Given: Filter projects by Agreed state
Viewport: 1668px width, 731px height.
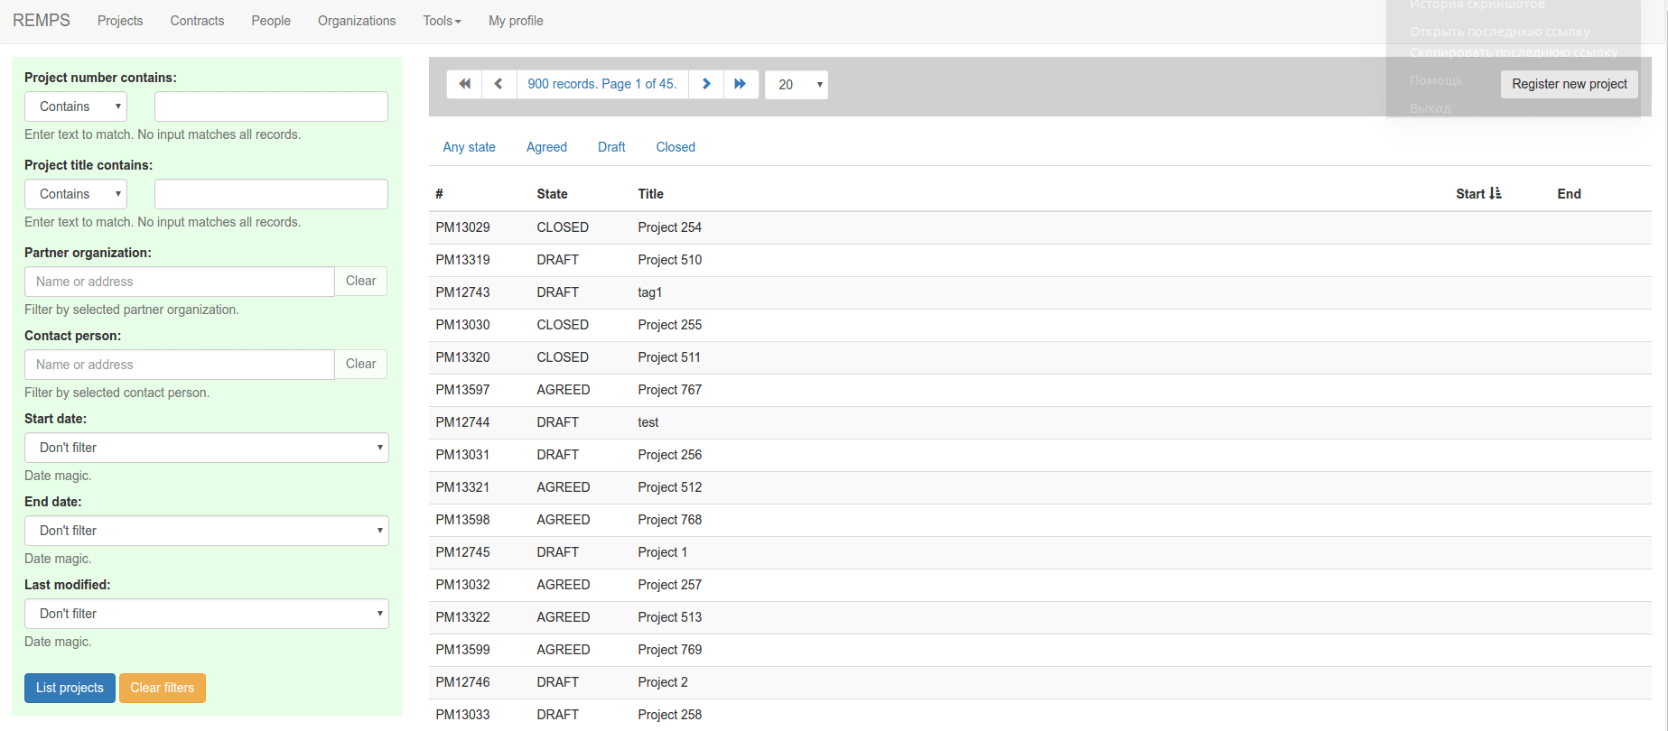Looking at the screenshot, I should (x=546, y=147).
